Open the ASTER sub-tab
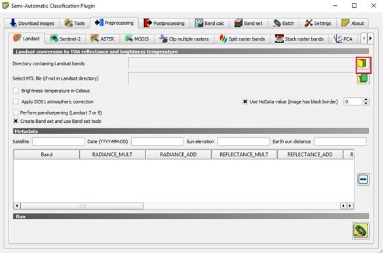Viewport: 384px width, 253px height. 103,39
